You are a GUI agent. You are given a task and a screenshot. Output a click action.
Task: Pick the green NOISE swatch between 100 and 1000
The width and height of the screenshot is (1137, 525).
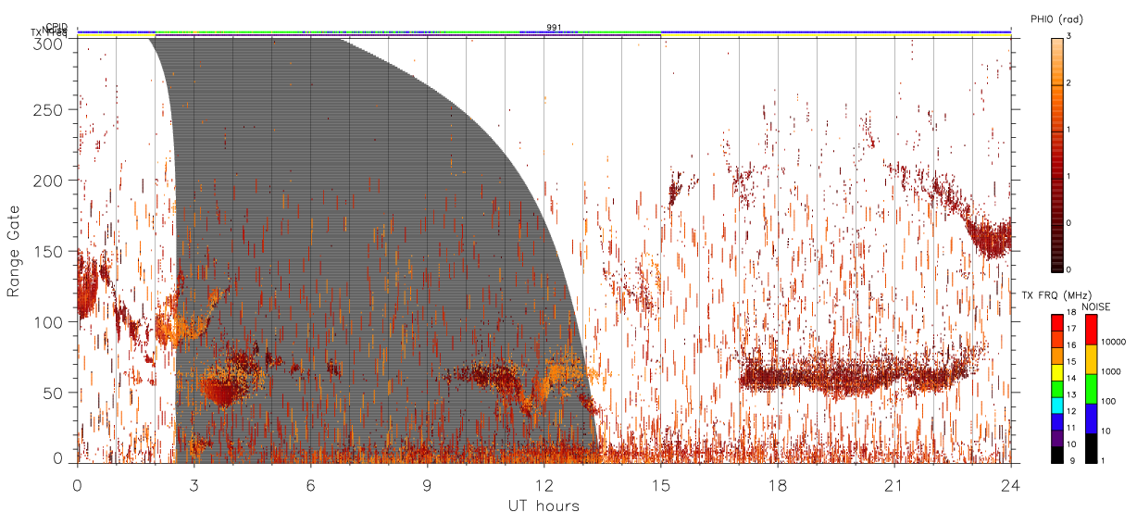pyautogui.click(x=1091, y=389)
